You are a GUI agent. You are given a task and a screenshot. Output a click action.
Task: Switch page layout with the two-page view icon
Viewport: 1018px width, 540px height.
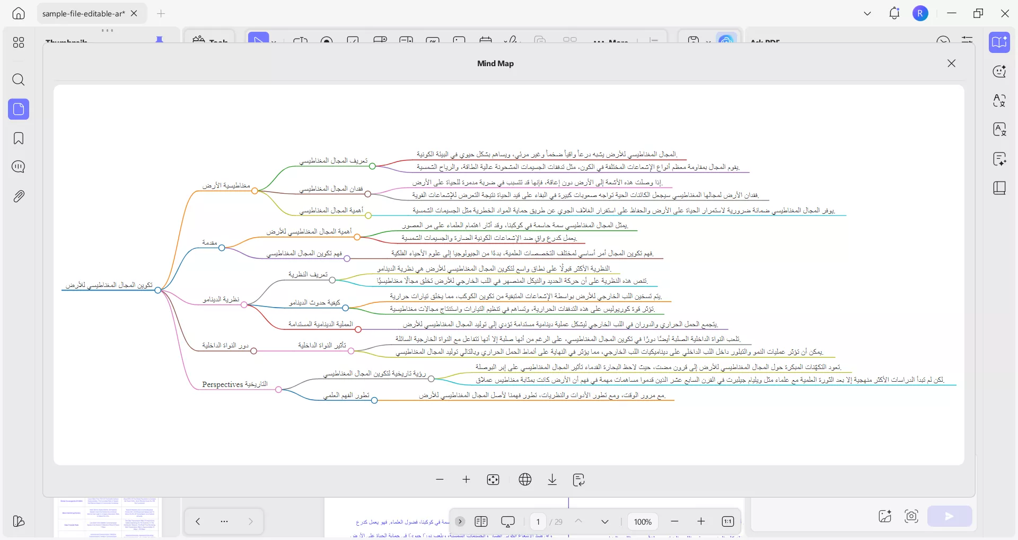coord(481,521)
